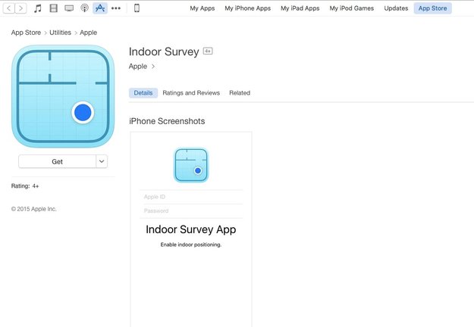Screen dimensions: 474x327
Task: Open the iPhone device icon
Action: pyautogui.click(x=137, y=8)
